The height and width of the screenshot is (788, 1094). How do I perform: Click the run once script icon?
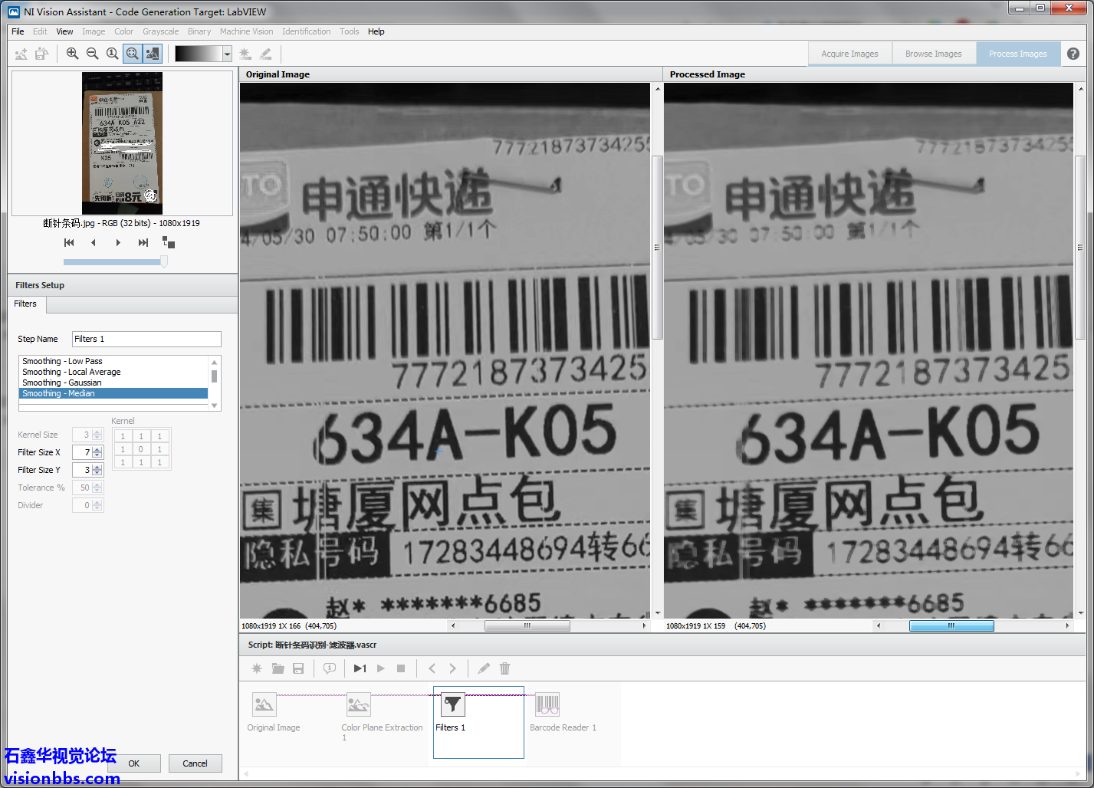[x=360, y=668]
